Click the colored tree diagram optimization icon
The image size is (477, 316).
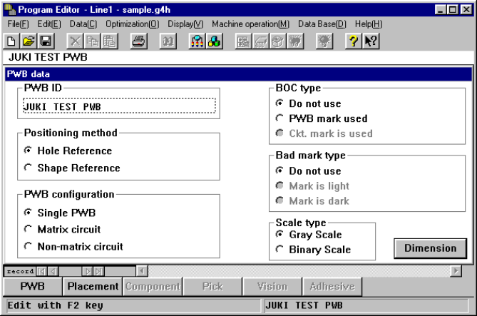click(x=197, y=41)
